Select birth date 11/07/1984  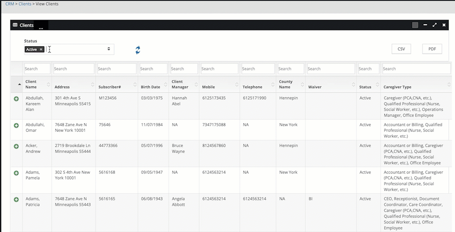point(152,125)
